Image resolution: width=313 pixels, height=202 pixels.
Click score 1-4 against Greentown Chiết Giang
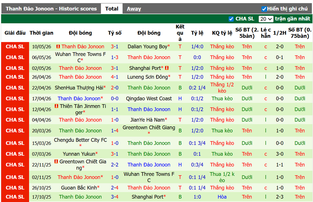pyautogui.click(x=115, y=131)
